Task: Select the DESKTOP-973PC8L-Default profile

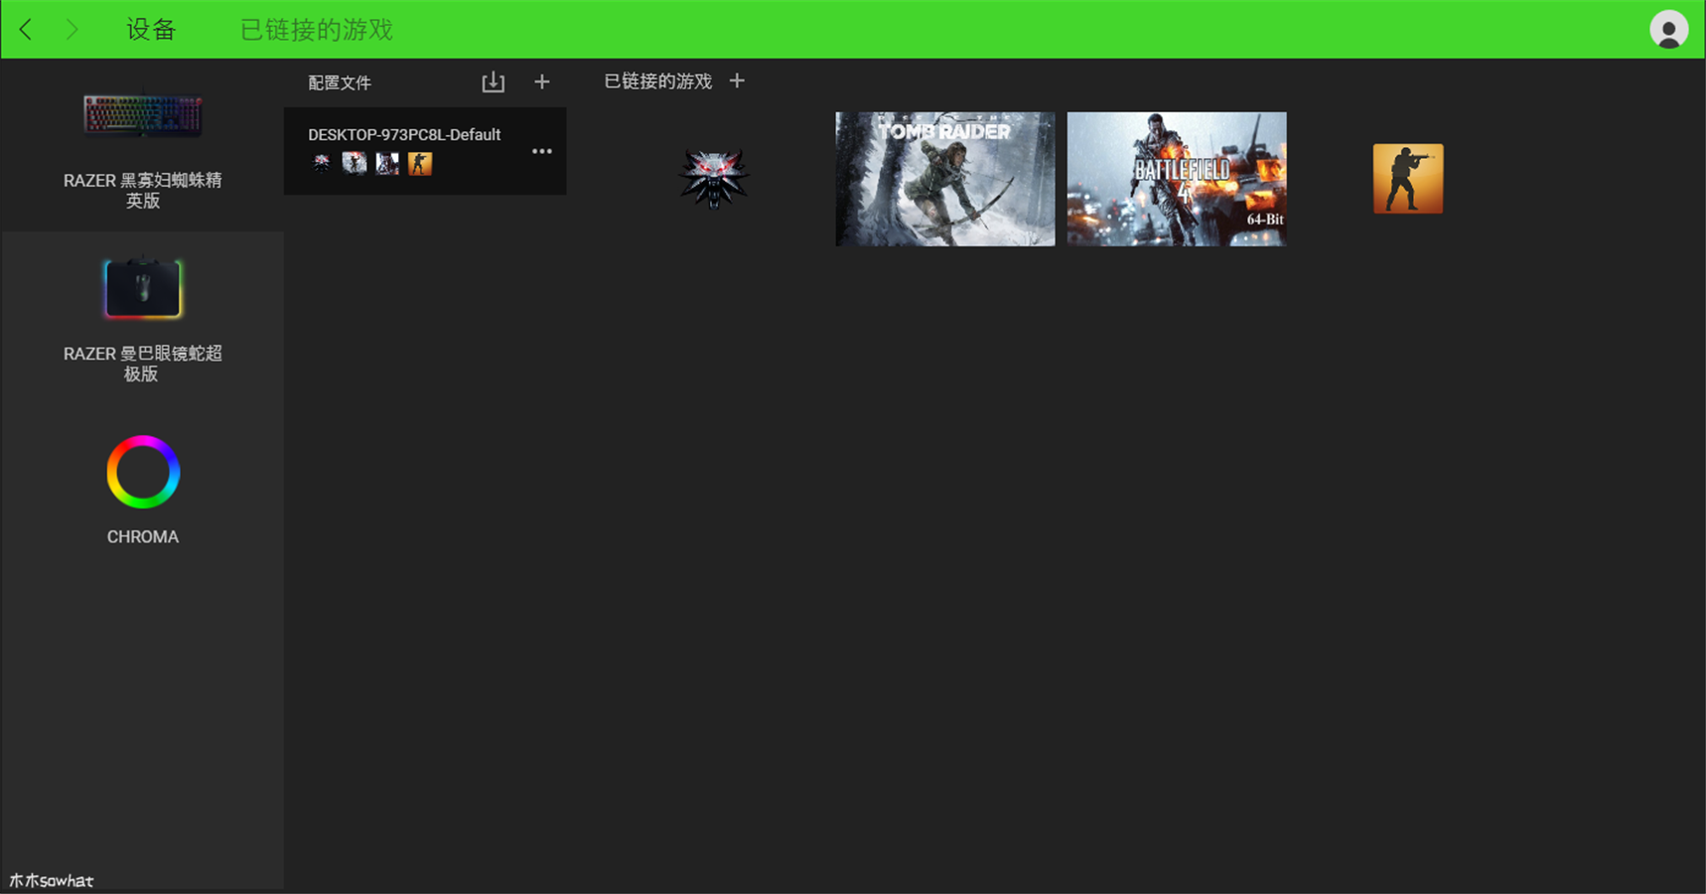Action: pyautogui.click(x=425, y=151)
